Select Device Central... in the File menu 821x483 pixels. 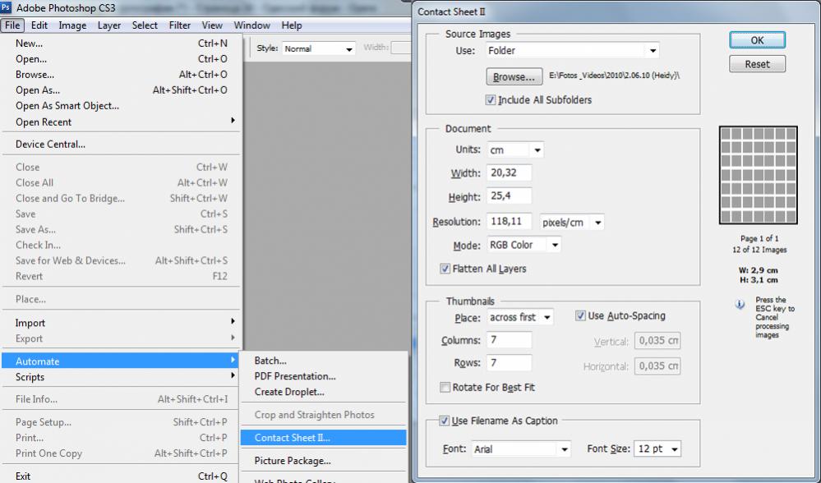pos(121,145)
